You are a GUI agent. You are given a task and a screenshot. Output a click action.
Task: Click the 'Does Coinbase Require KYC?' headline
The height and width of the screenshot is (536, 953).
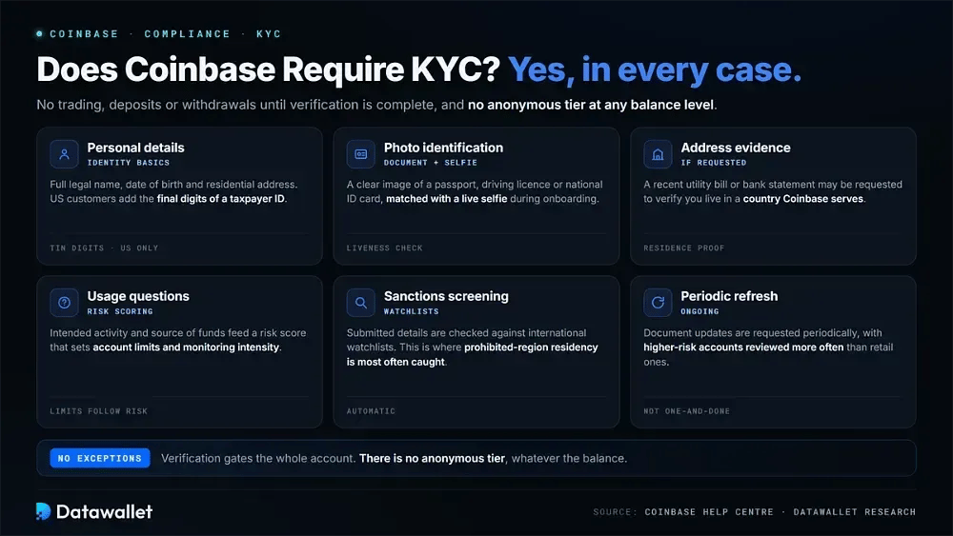(268, 69)
